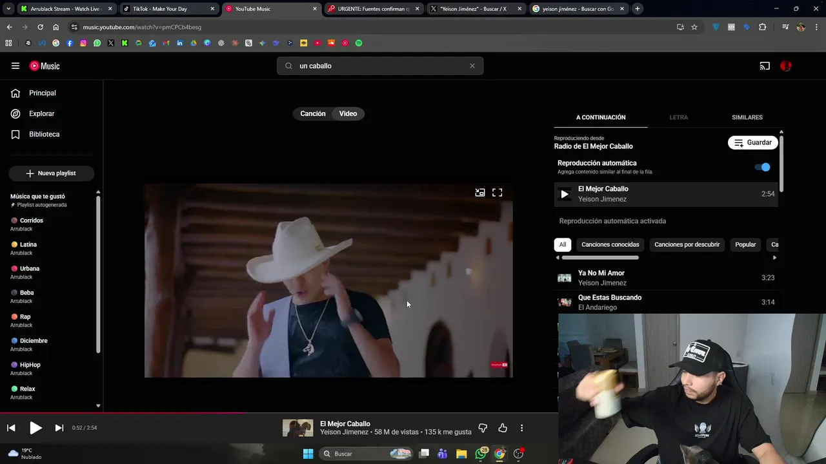Dislike El Mejor Caballo with thumbs down
This screenshot has height=464, width=826.
coord(483,428)
